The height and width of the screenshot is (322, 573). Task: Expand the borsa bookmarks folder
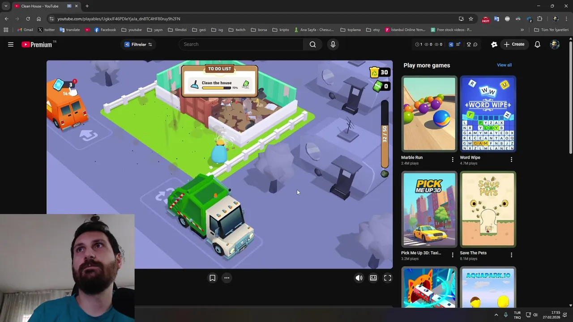point(259,30)
